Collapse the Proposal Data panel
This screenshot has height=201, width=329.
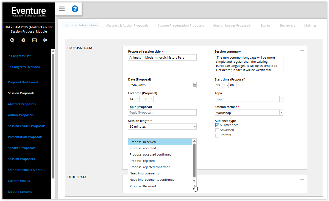[x=302, y=50]
